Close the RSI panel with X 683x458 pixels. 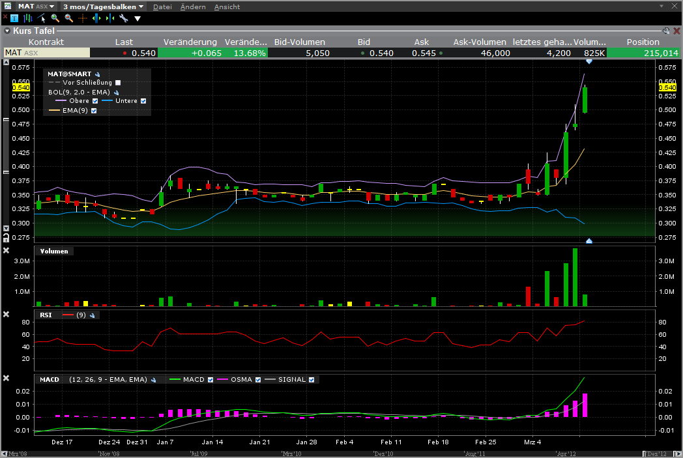[7, 315]
